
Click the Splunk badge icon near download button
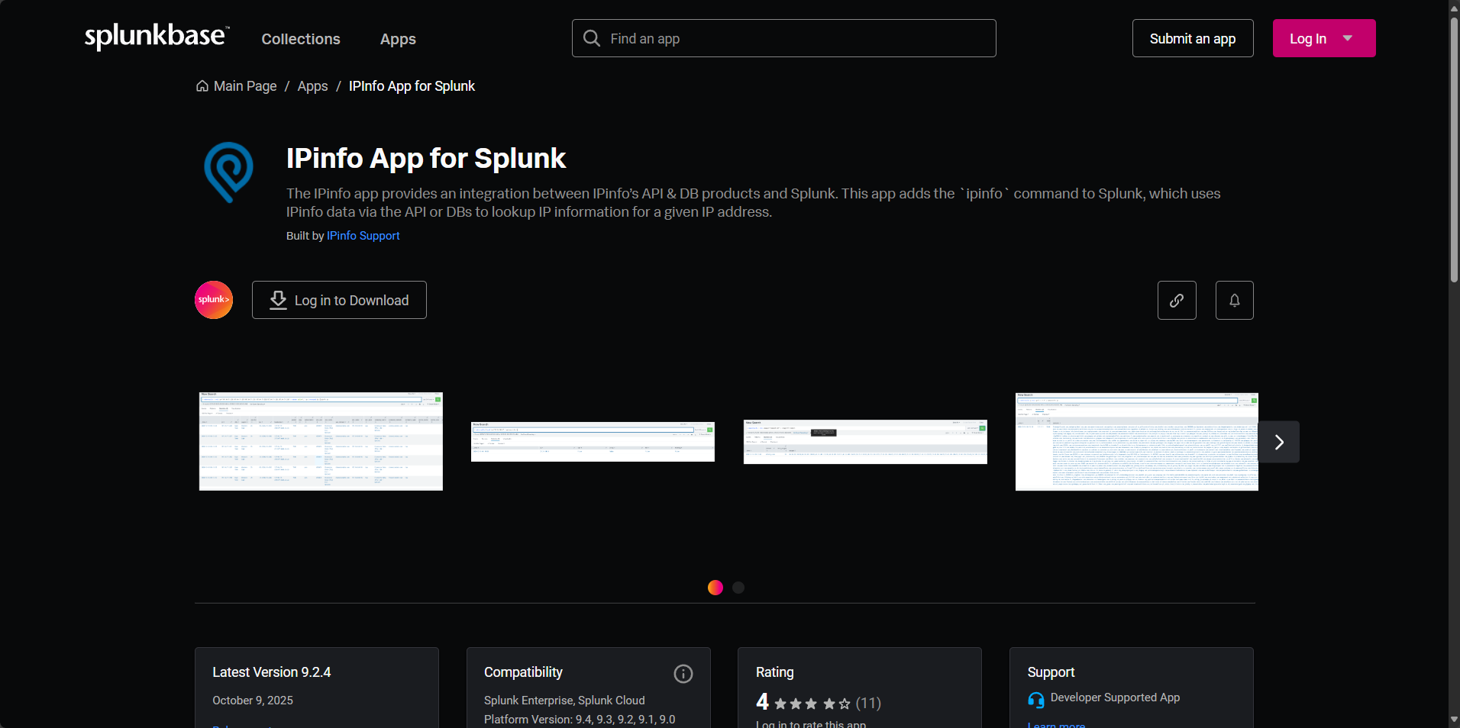(213, 300)
